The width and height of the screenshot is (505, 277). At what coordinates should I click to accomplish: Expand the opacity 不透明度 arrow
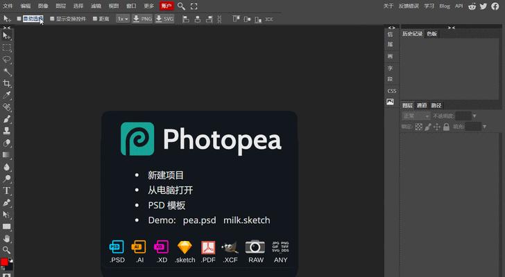(474, 116)
